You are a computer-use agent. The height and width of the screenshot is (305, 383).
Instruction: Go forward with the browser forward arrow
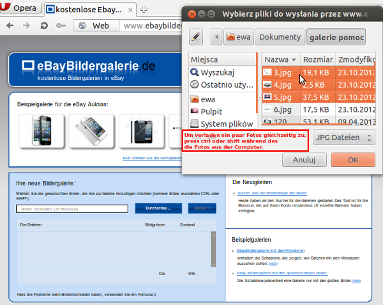[x=26, y=26]
